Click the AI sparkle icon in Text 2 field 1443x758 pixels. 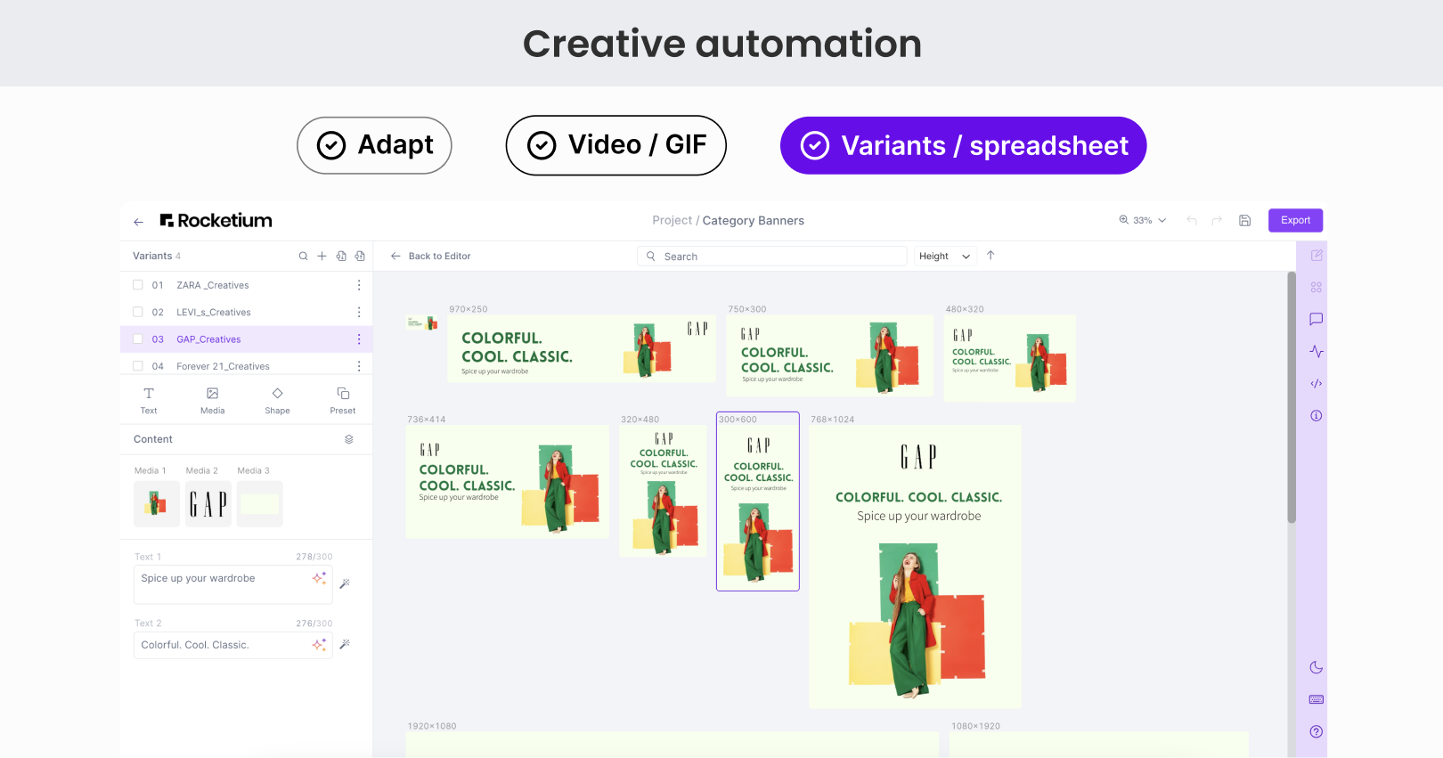pyautogui.click(x=319, y=645)
